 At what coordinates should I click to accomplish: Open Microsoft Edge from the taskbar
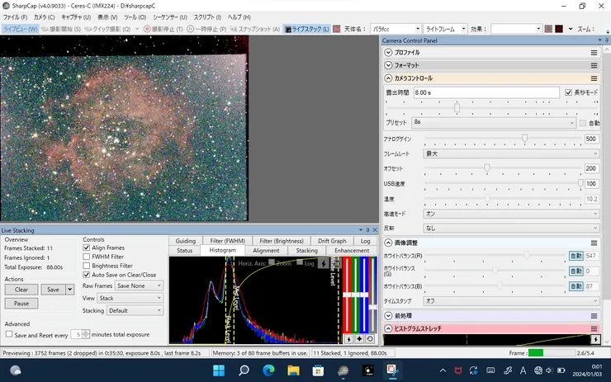(269, 370)
